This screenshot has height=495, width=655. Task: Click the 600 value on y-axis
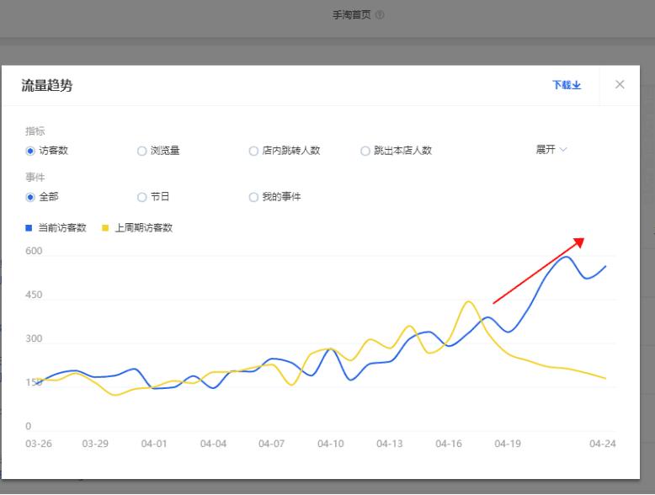pos(34,251)
